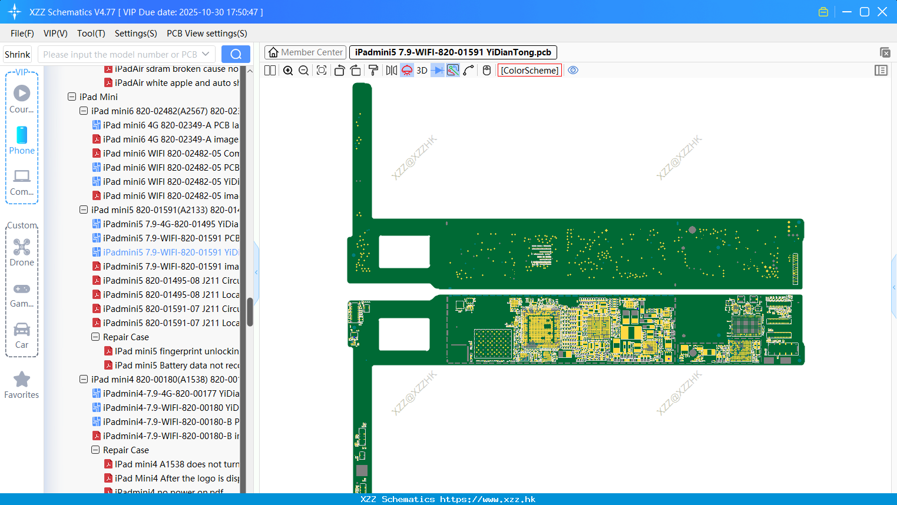The width and height of the screenshot is (897, 505).
Task: Open iPad mini6 4G 820-02349-A image file
Action: click(166, 139)
